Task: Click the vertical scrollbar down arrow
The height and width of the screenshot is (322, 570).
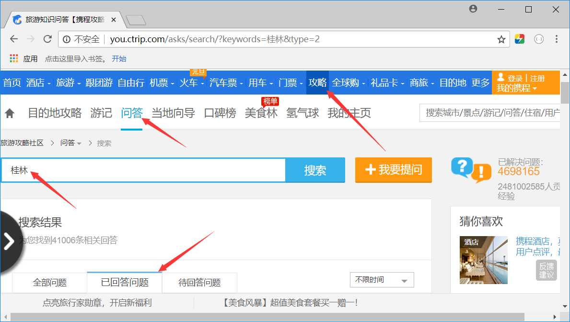Action: tap(565, 307)
